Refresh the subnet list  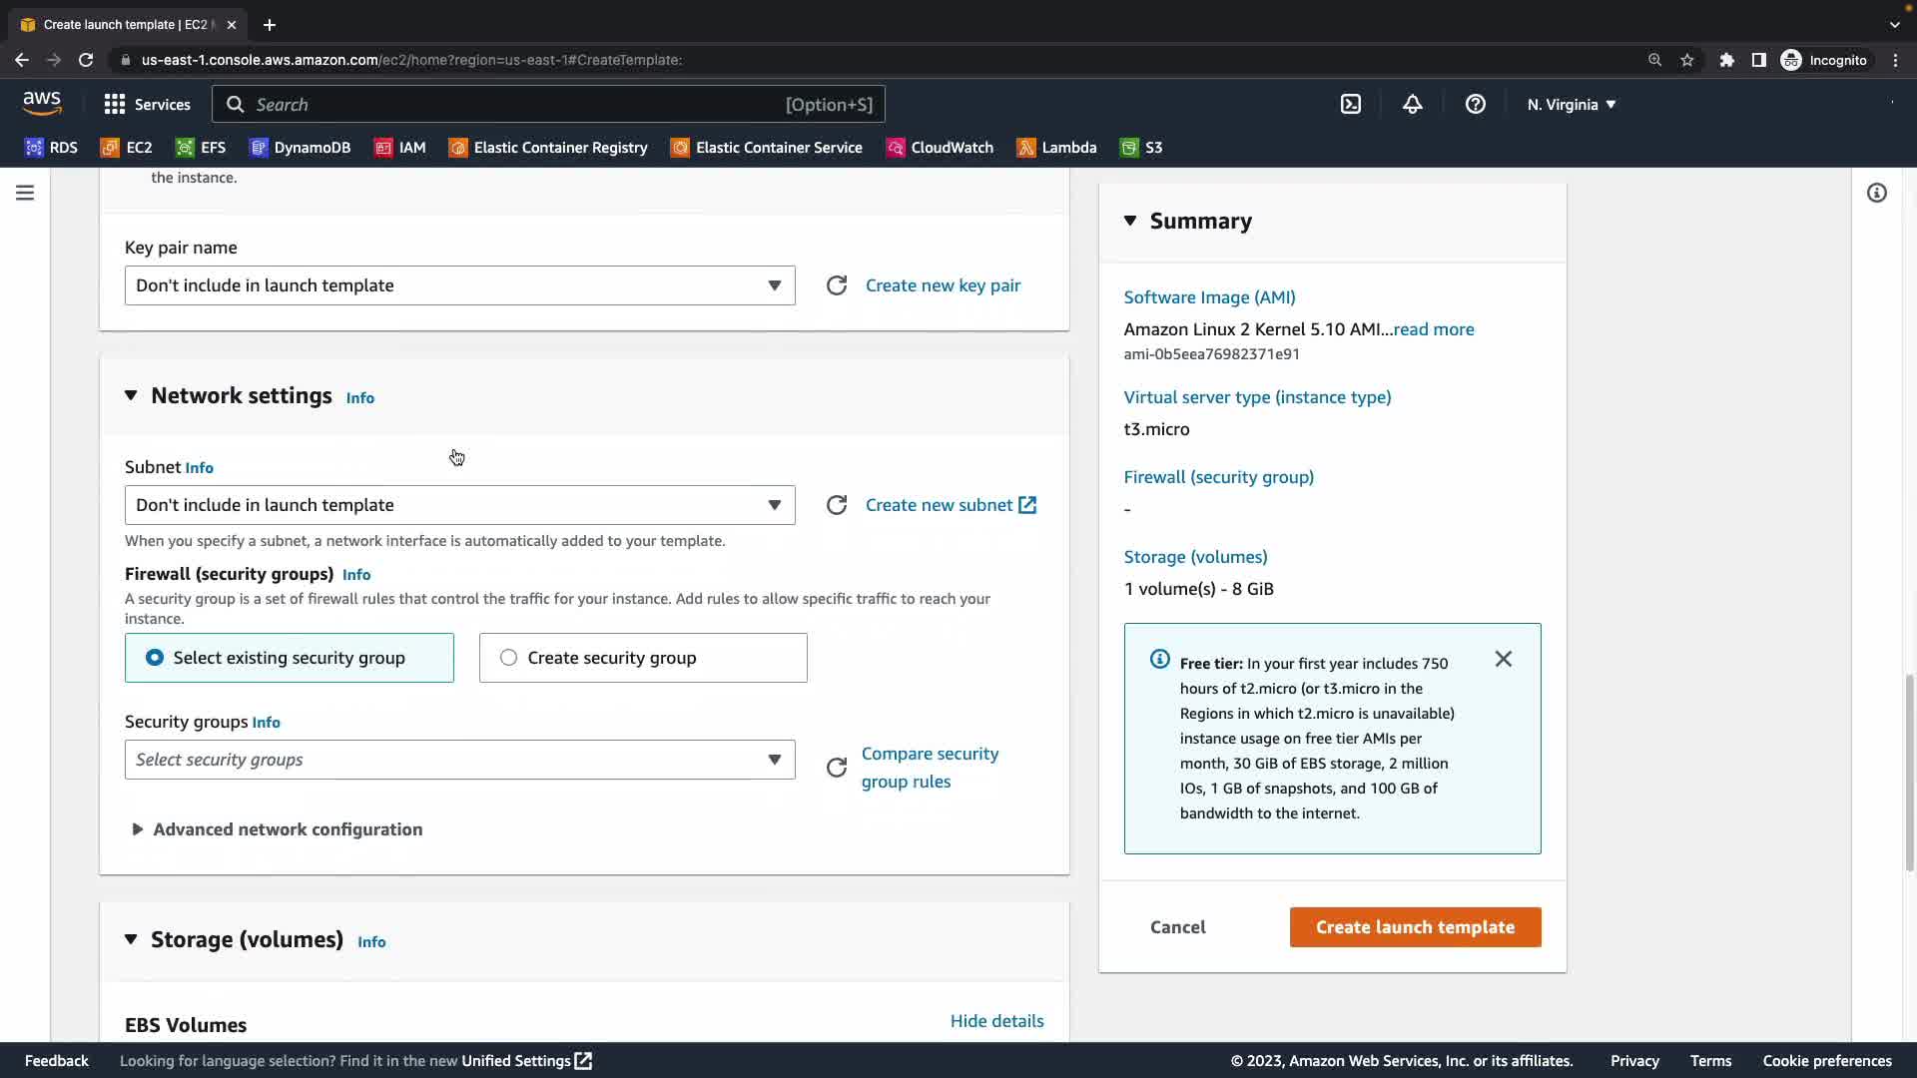837,505
